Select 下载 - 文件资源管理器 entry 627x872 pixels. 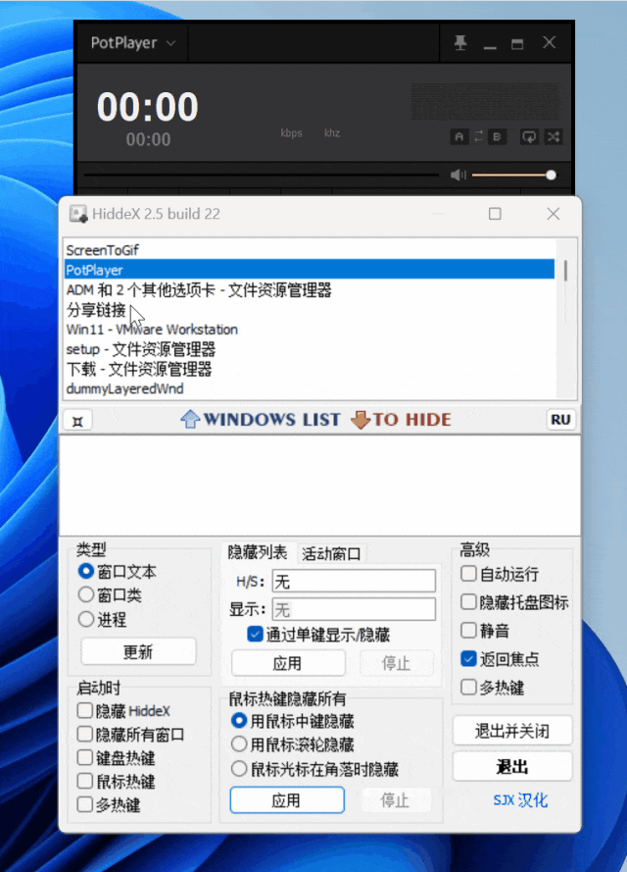click(310, 369)
